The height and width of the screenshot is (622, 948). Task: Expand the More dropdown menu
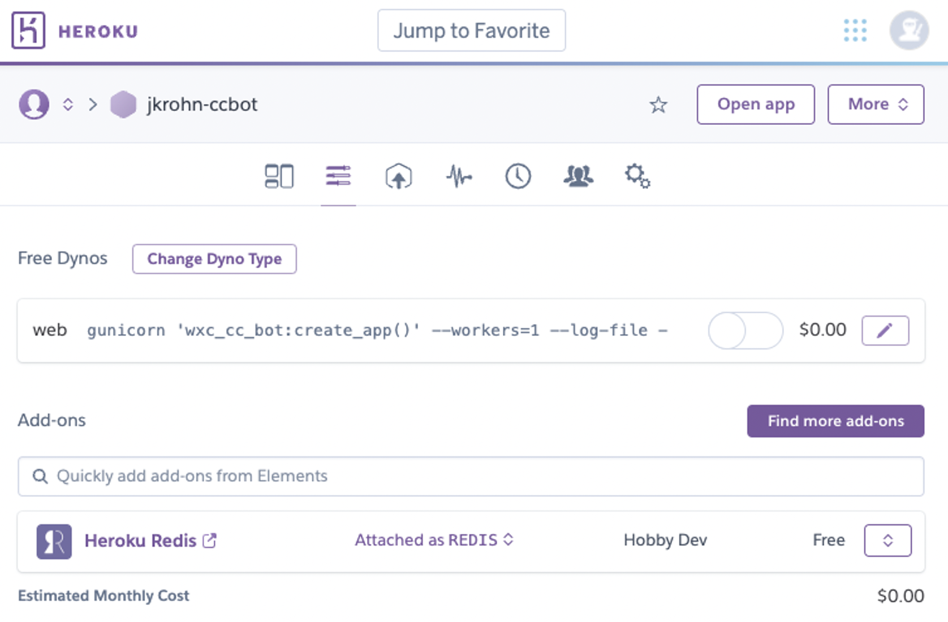click(876, 105)
